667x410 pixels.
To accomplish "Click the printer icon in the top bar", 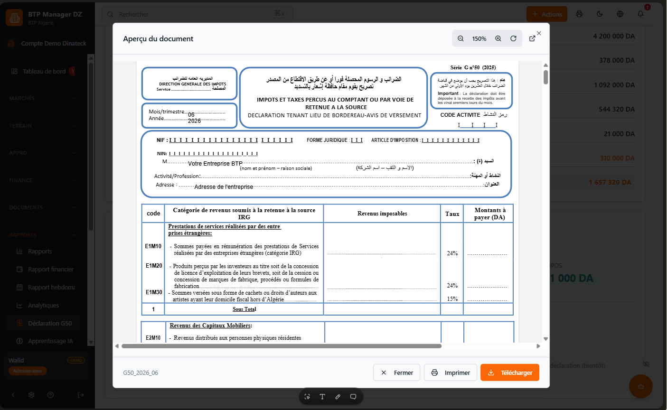I will point(579,14).
